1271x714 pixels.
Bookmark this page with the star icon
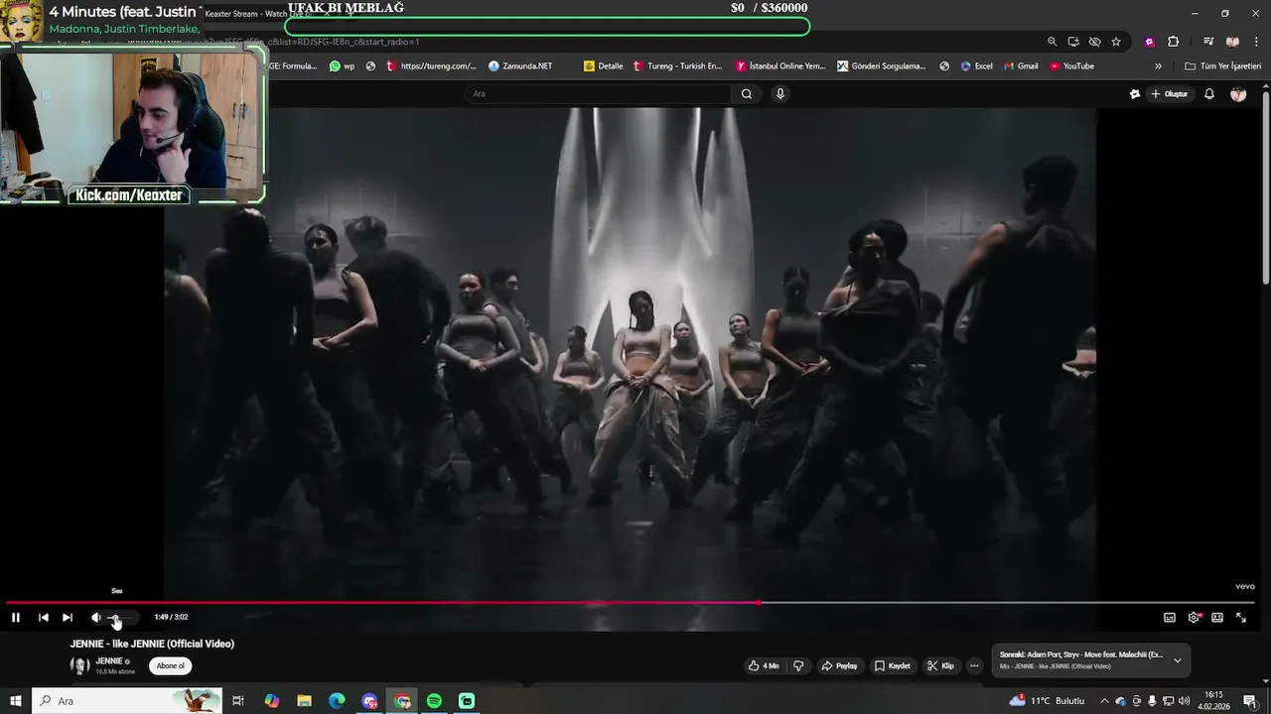point(1116,42)
